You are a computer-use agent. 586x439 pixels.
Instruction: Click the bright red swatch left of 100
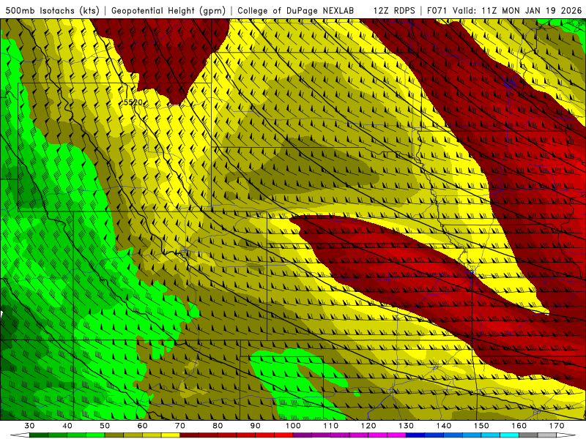point(283,435)
